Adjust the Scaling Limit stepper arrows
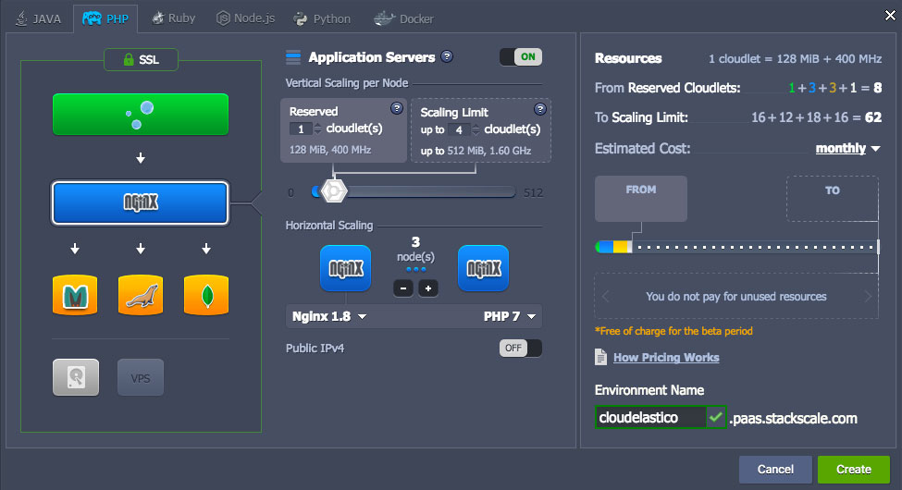Screen dimensions: 902x490 tap(476, 130)
